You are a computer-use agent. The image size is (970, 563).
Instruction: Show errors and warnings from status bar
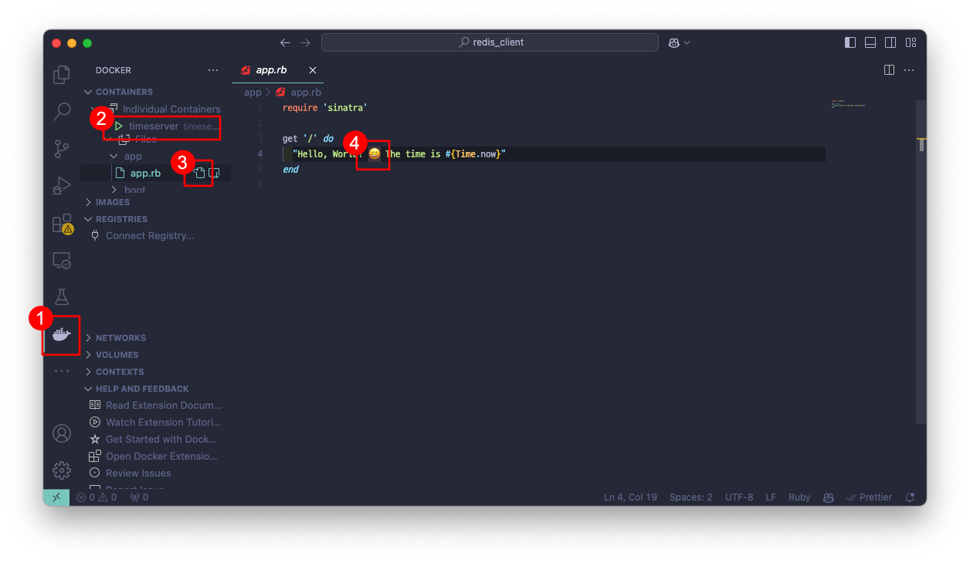(97, 497)
